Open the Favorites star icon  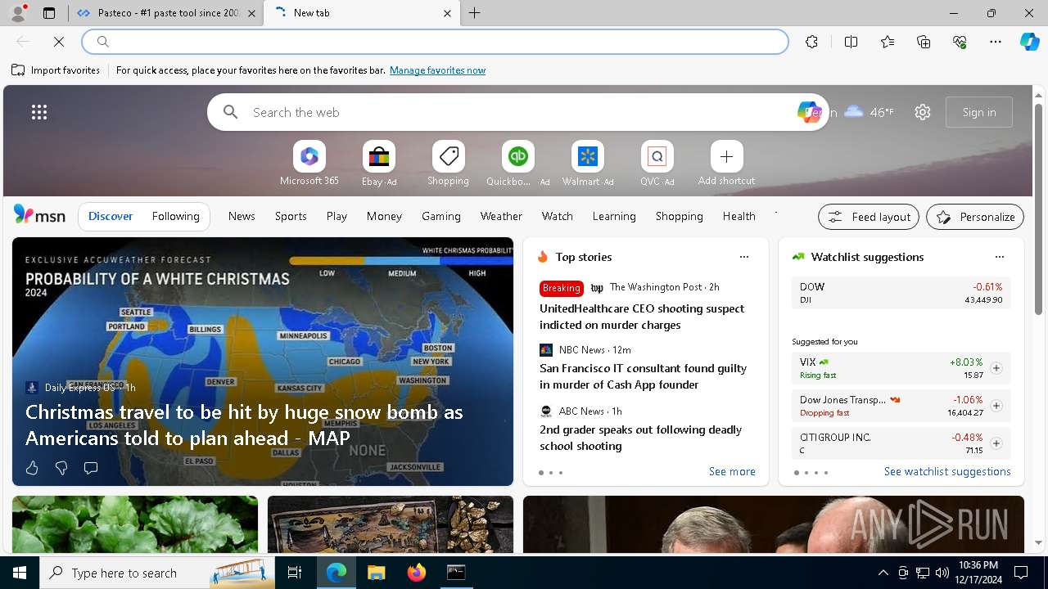tap(888, 42)
